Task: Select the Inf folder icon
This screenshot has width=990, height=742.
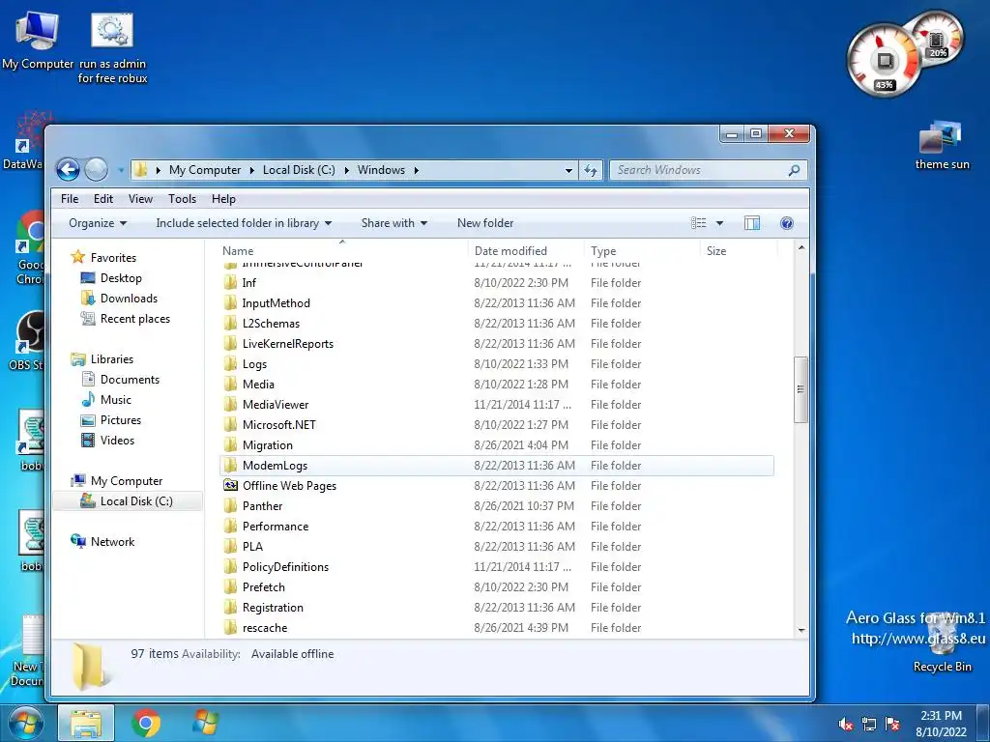Action: (231, 283)
